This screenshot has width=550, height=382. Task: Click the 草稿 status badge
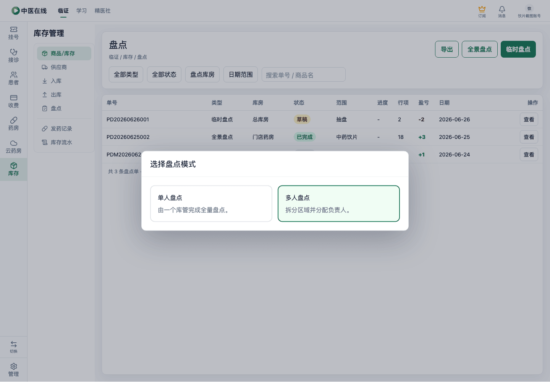(302, 119)
